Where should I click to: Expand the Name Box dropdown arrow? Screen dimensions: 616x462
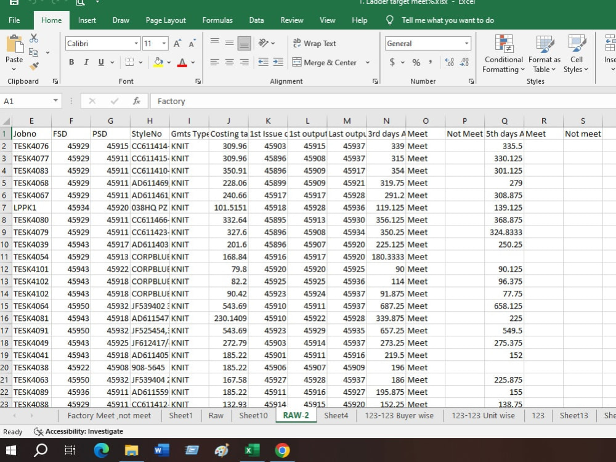(x=55, y=101)
